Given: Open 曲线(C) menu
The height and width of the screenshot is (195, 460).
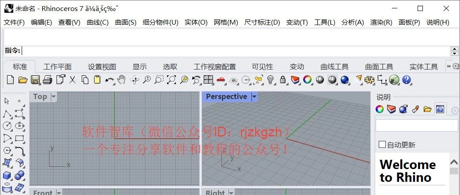Looking at the screenshot, I should coord(98,22).
